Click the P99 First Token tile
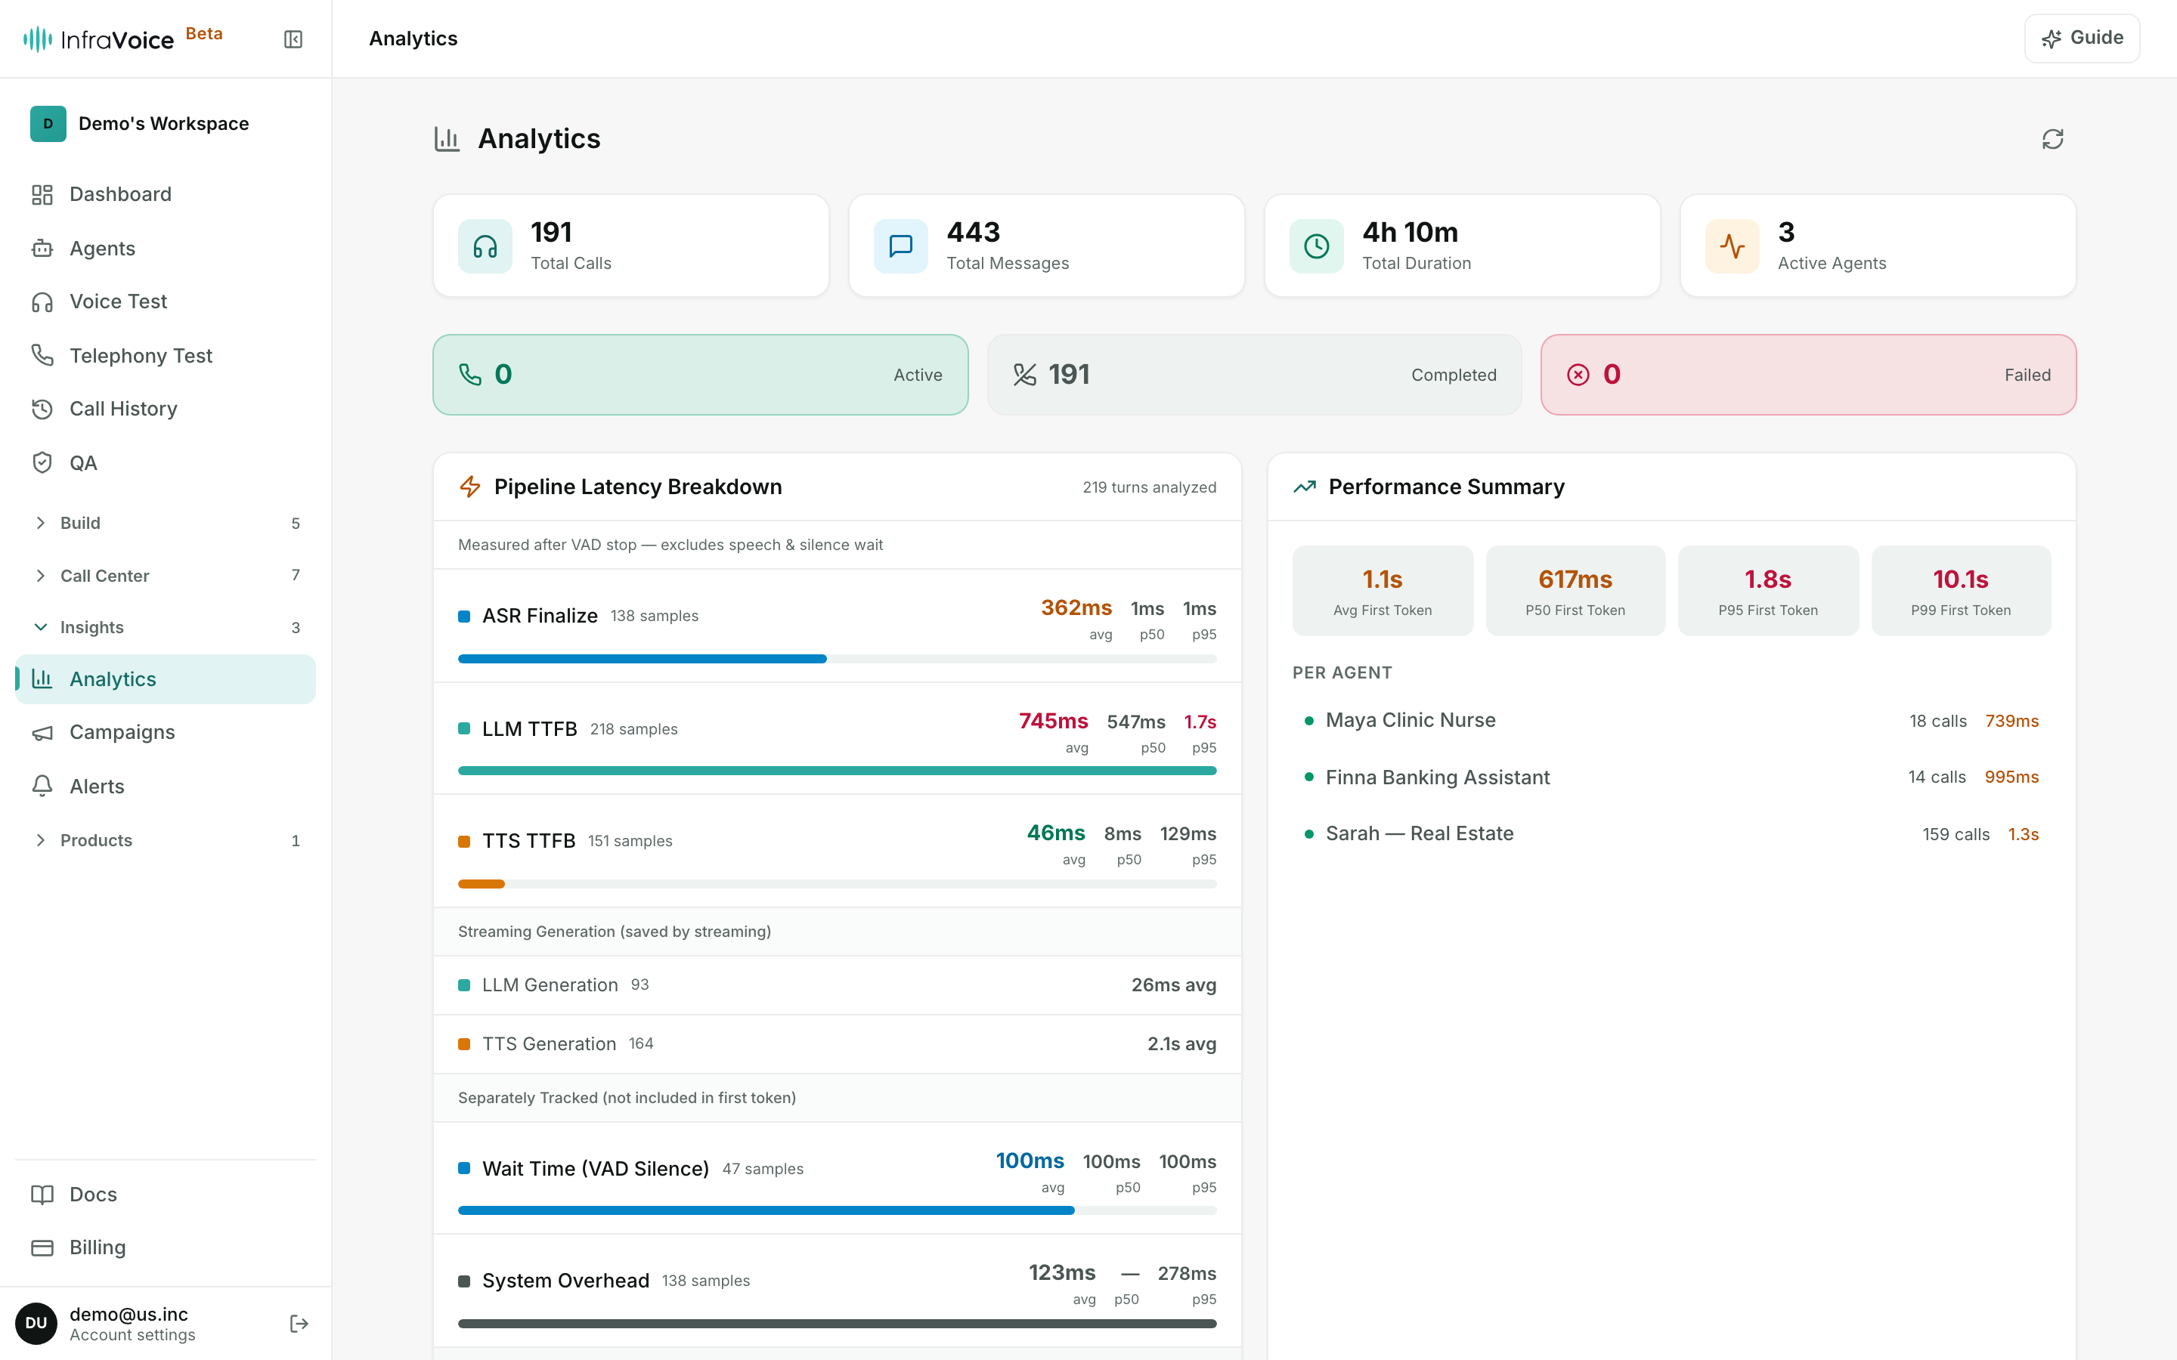This screenshot has height=1360, width=2177. [1961, 590]
